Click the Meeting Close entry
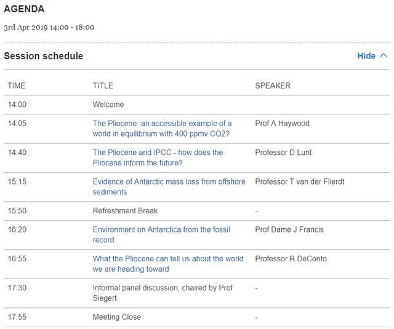 coord(116,317)
